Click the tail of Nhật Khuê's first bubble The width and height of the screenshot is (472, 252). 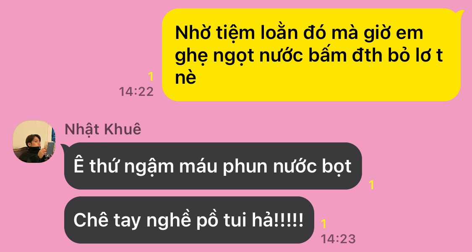point(65,147)
